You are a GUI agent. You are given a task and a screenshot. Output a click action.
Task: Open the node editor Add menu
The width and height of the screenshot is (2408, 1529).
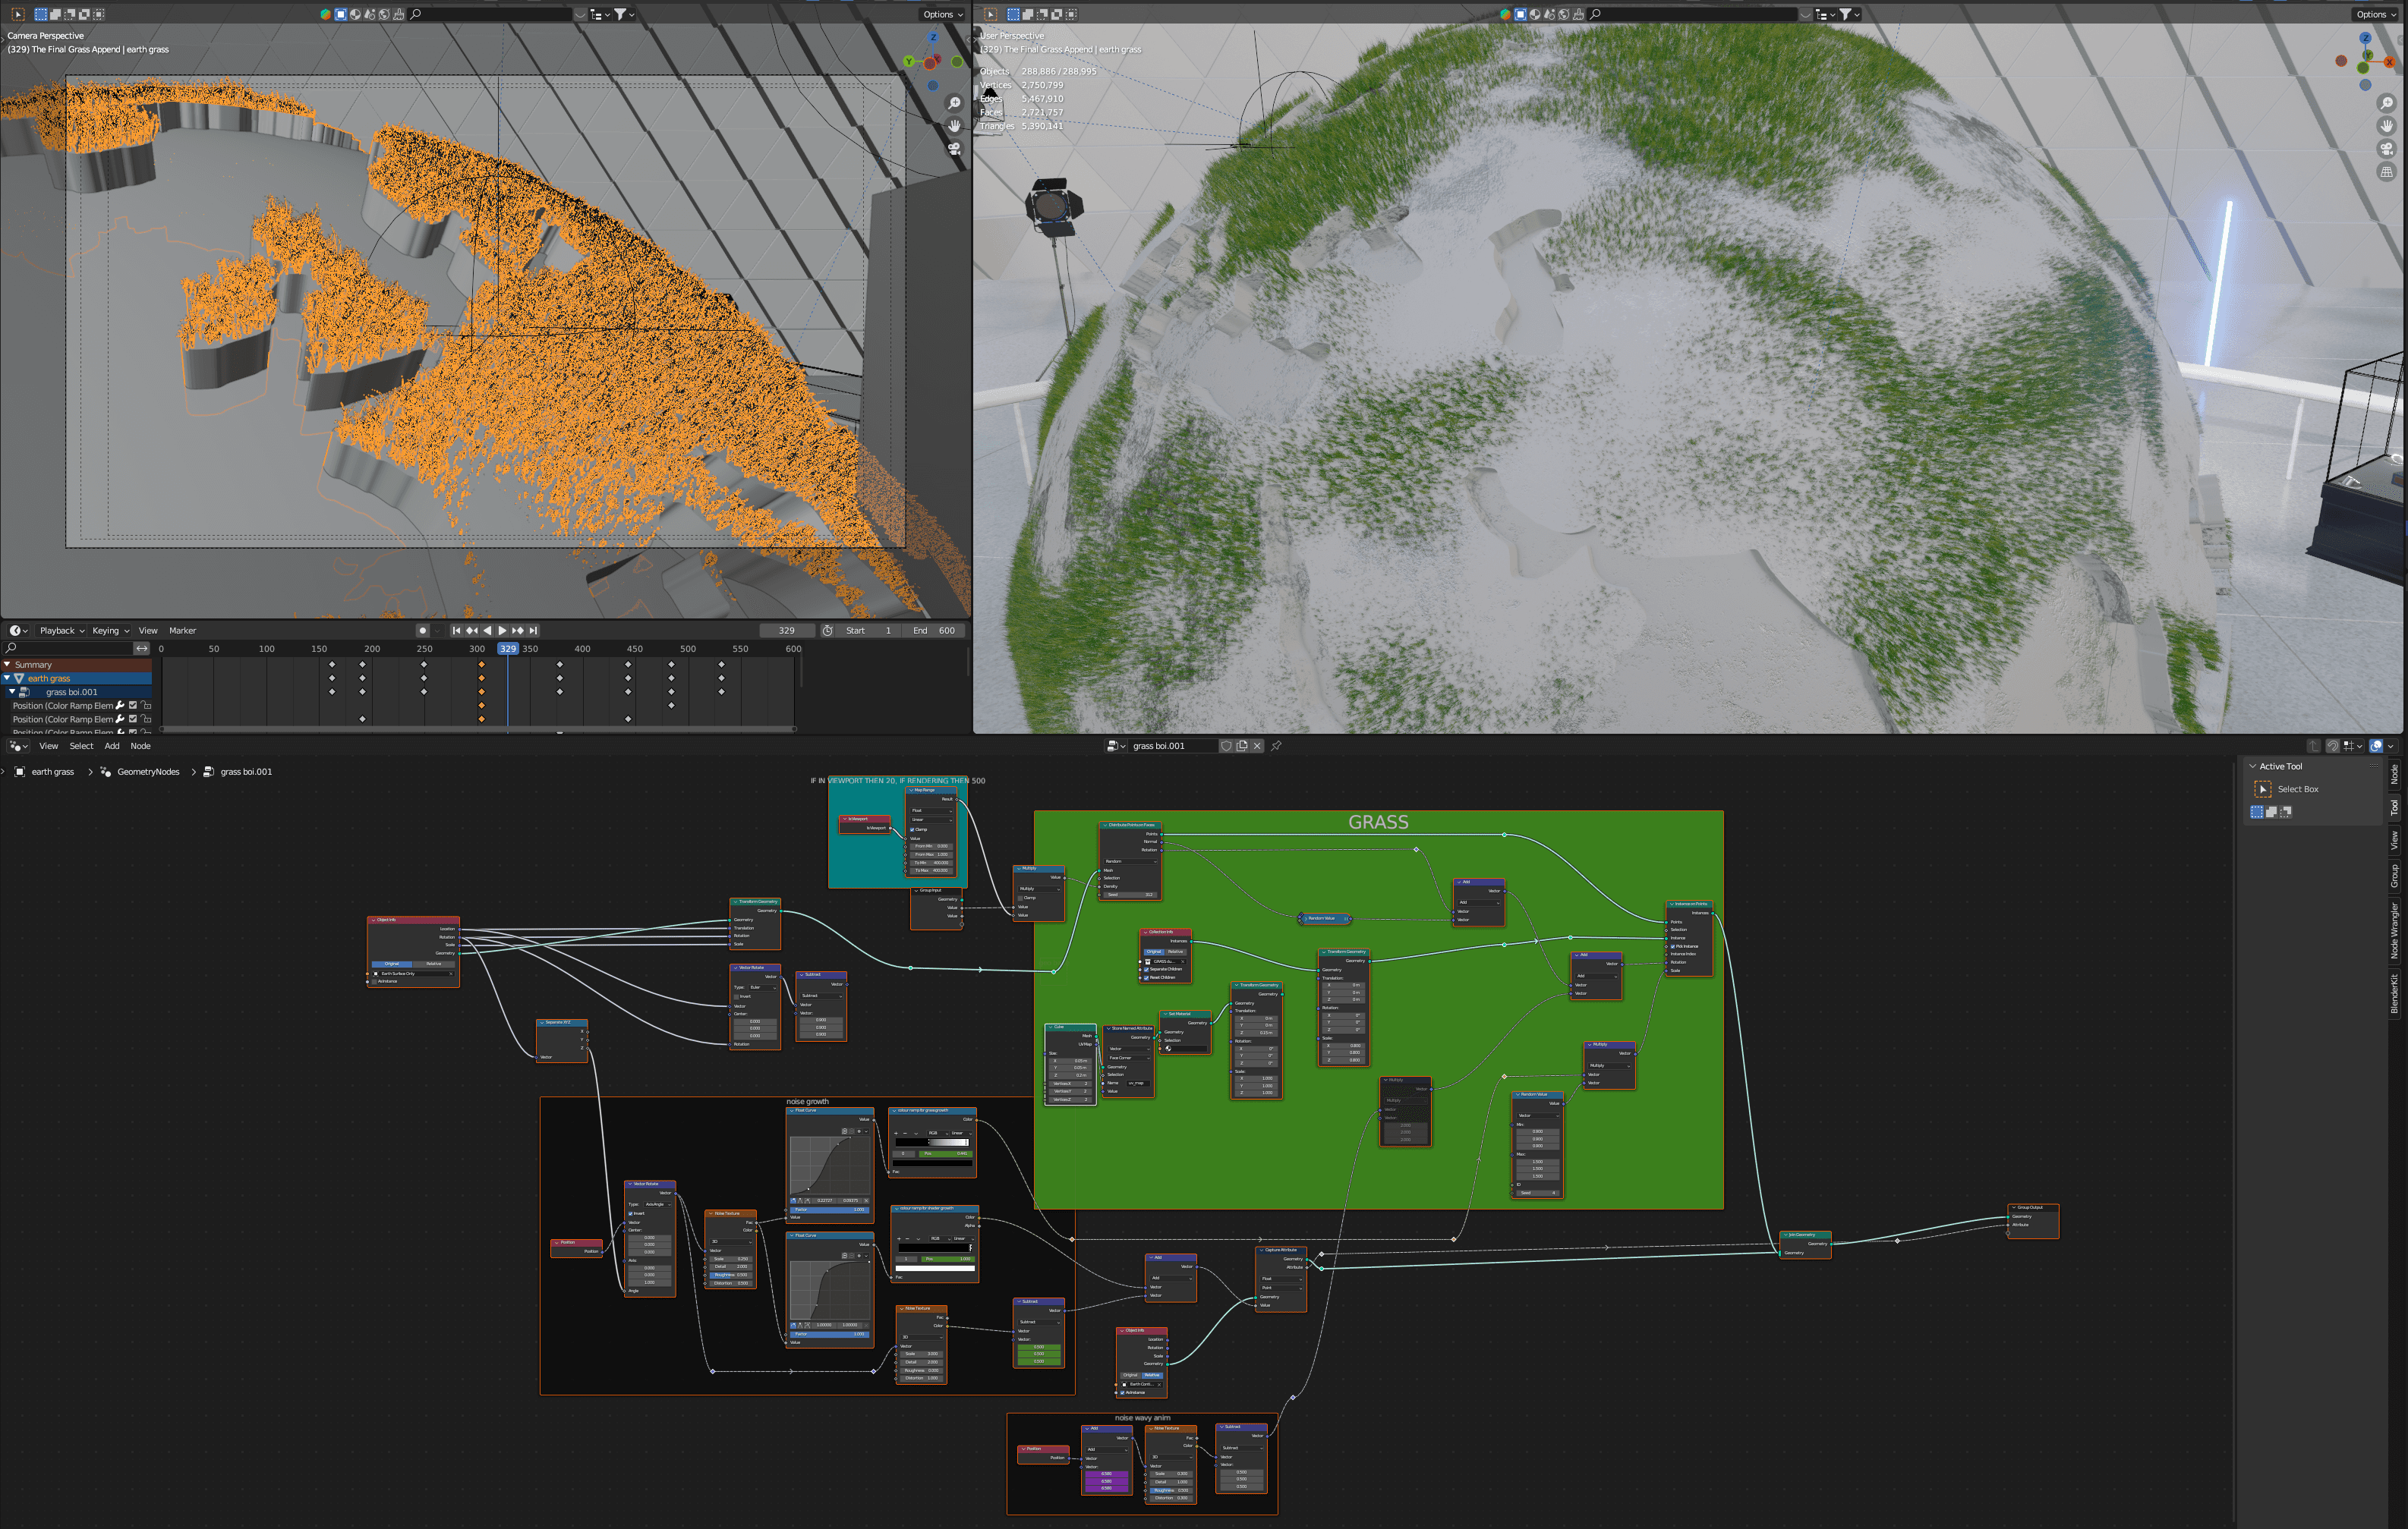tap(112, 745)
